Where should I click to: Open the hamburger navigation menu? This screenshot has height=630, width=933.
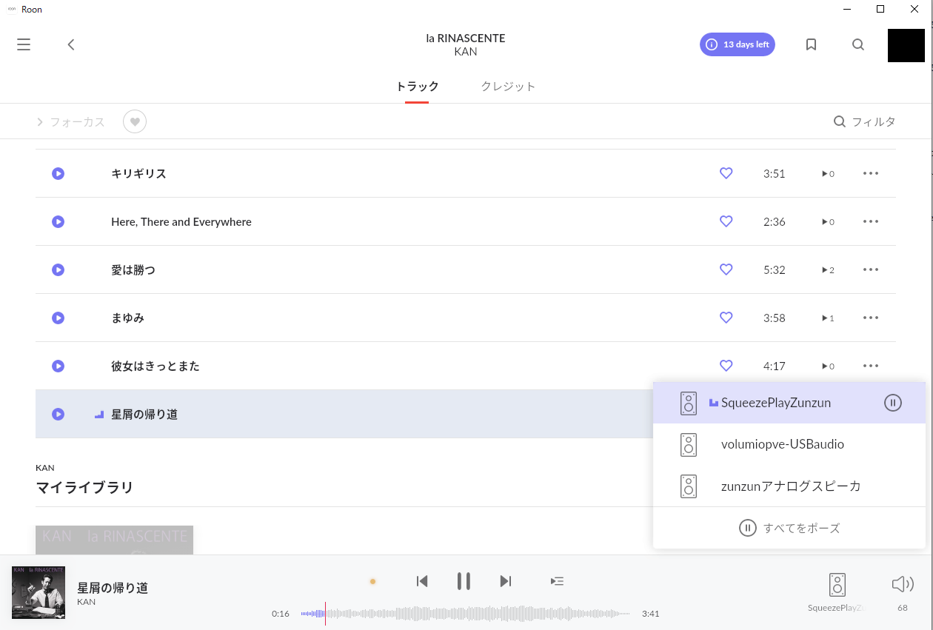(24, 44)
